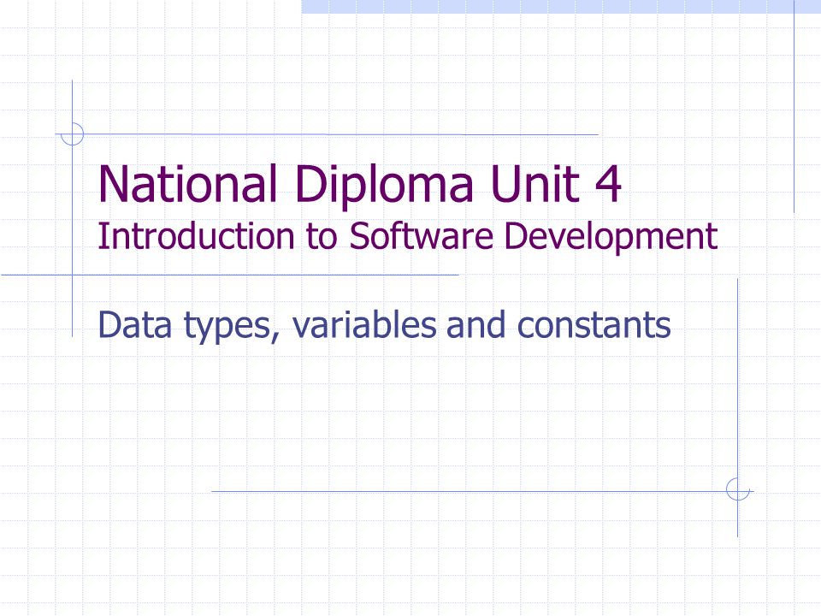The height and width of the screenshot is (616, 821).
Task: Click the text 'Data types, variables and constants'
Action: 384,325
